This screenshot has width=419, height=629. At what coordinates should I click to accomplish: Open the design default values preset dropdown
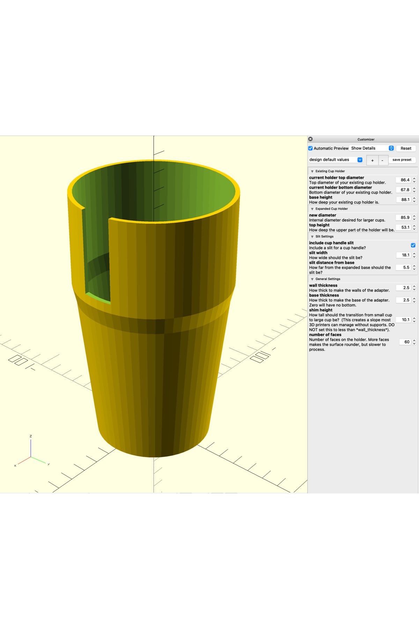pos(336,160)
